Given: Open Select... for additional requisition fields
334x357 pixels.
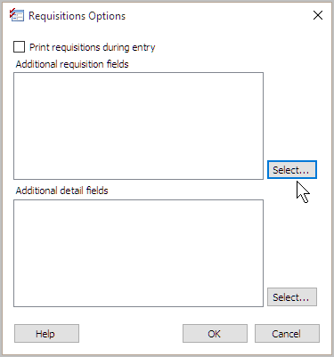Looking at the screenshot, I should (x=292, y=170).
